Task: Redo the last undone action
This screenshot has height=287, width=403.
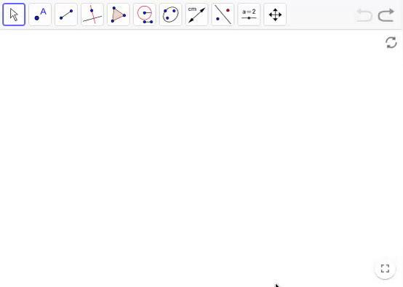Action: [386, 15]
